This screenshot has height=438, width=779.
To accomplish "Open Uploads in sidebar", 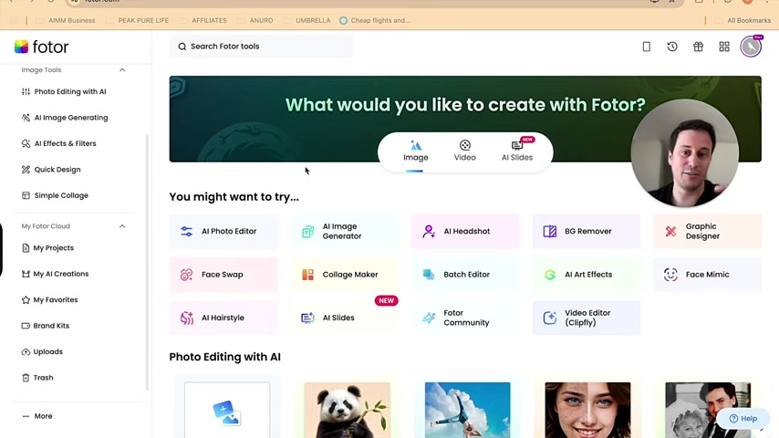I will pos(42,351).
